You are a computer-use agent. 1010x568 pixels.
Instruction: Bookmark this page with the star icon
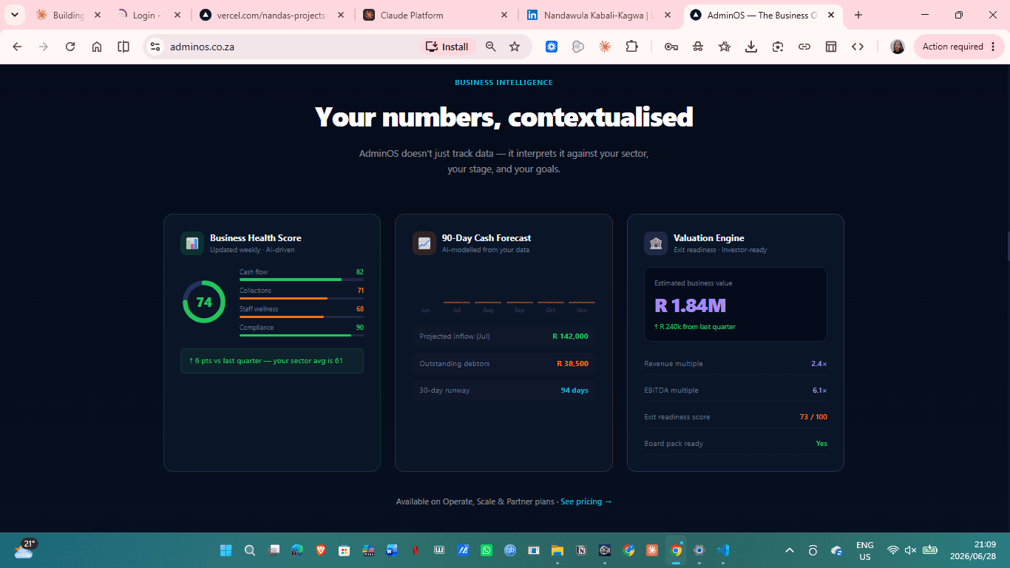[x=515, y=47]
